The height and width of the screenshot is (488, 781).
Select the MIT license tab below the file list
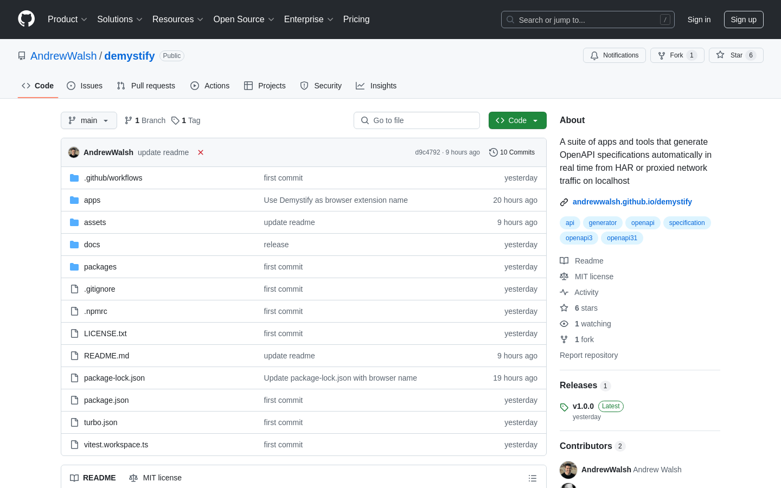(x=155, y=478)
